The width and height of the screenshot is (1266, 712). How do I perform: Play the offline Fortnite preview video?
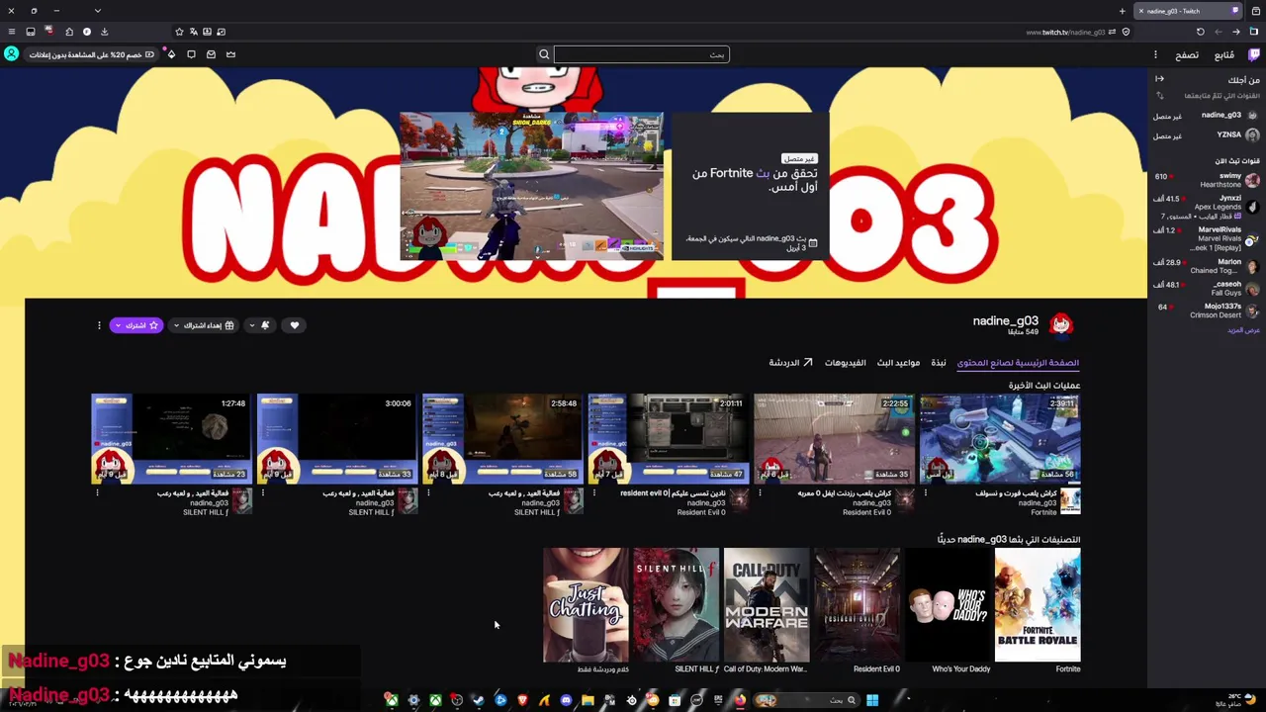(x=531, y=186)
